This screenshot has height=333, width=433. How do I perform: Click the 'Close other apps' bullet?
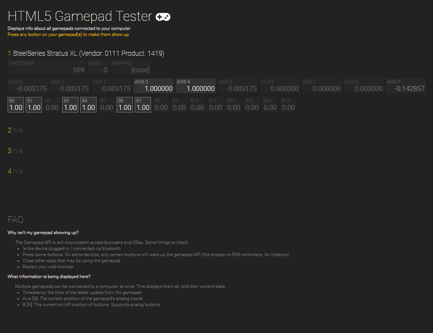(71, 261)
